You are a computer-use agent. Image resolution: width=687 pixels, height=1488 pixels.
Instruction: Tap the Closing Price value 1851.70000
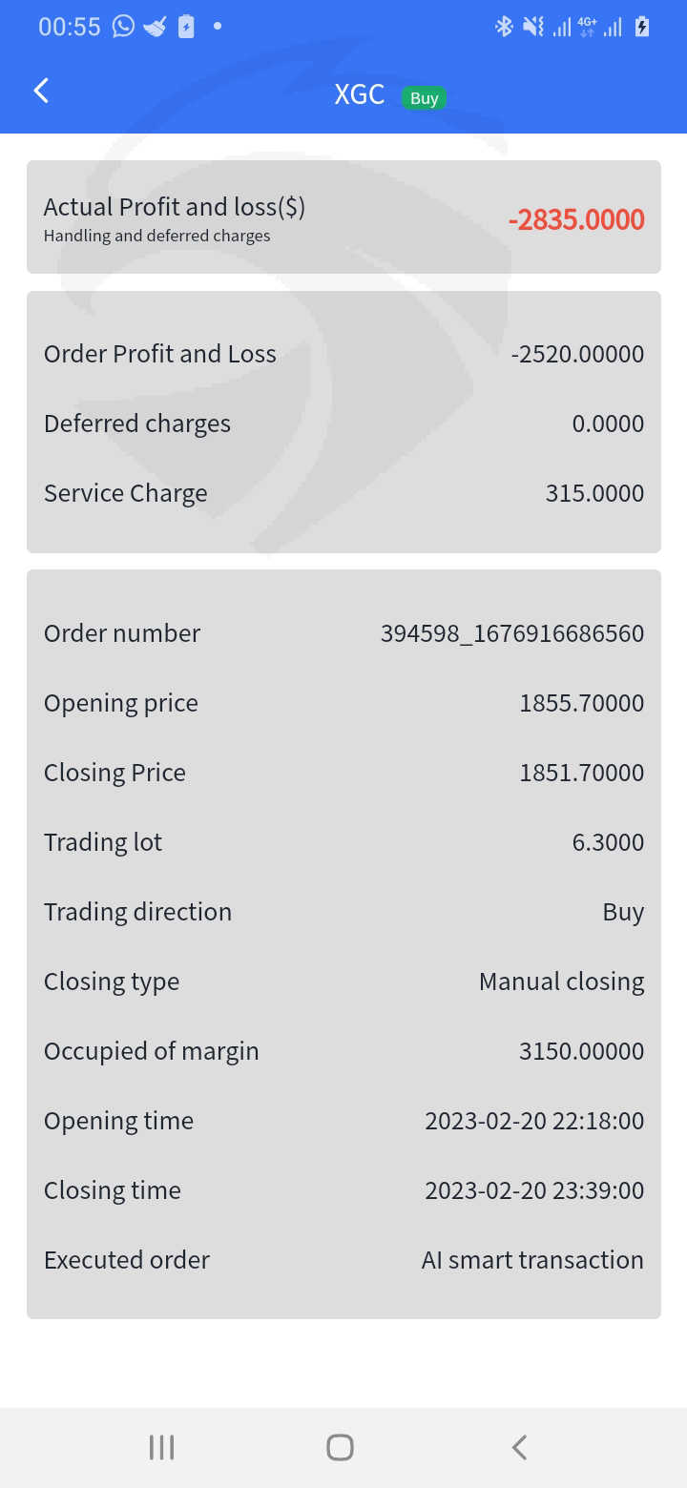click(x=581, y=773)
